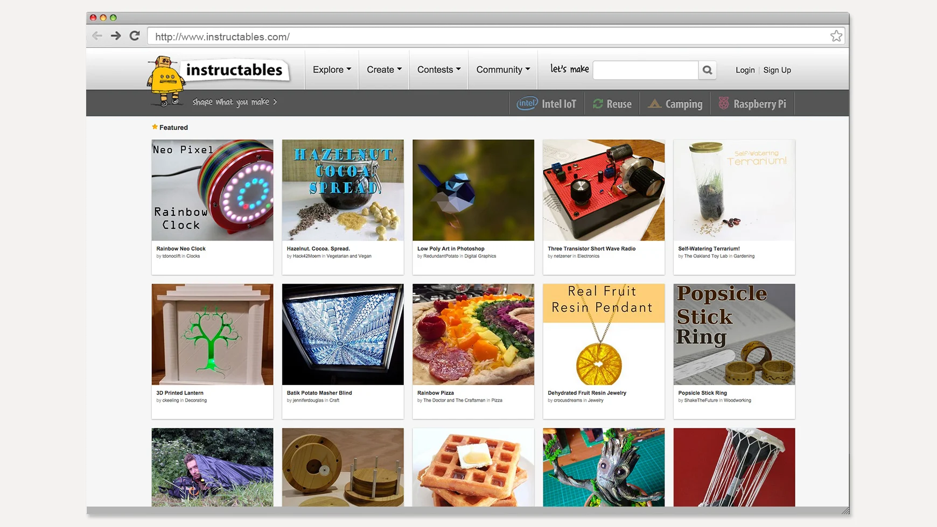Reload the page with refresh icon
The height and width of the screenshot is (527, 937).
(x=135, y=36)
